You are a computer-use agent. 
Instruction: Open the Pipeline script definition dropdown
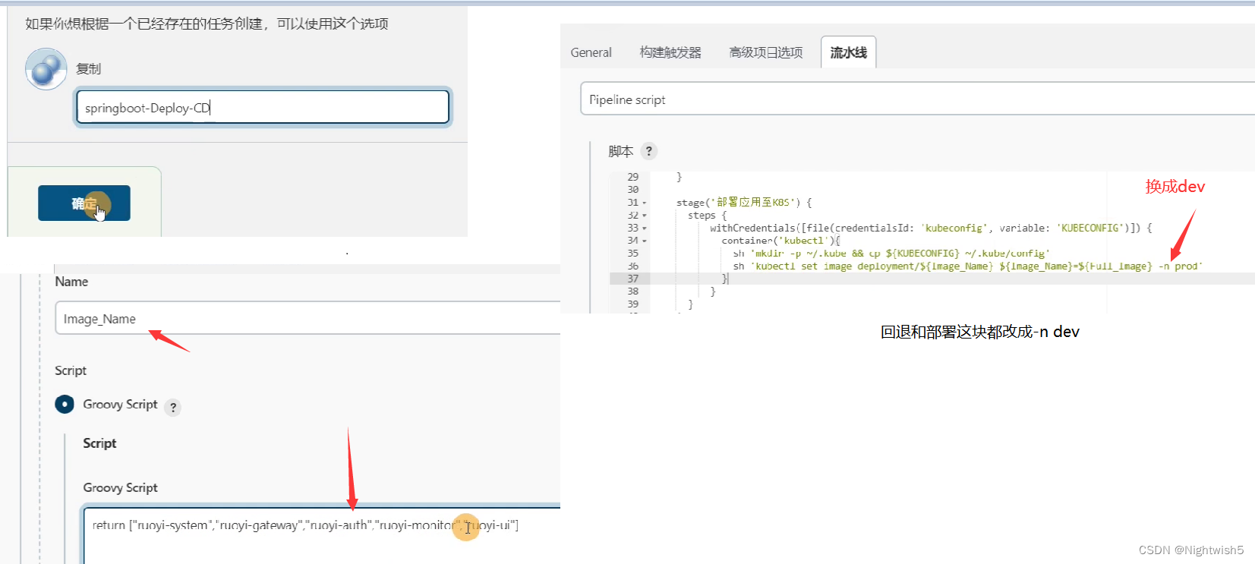click(x=917, y=99)
